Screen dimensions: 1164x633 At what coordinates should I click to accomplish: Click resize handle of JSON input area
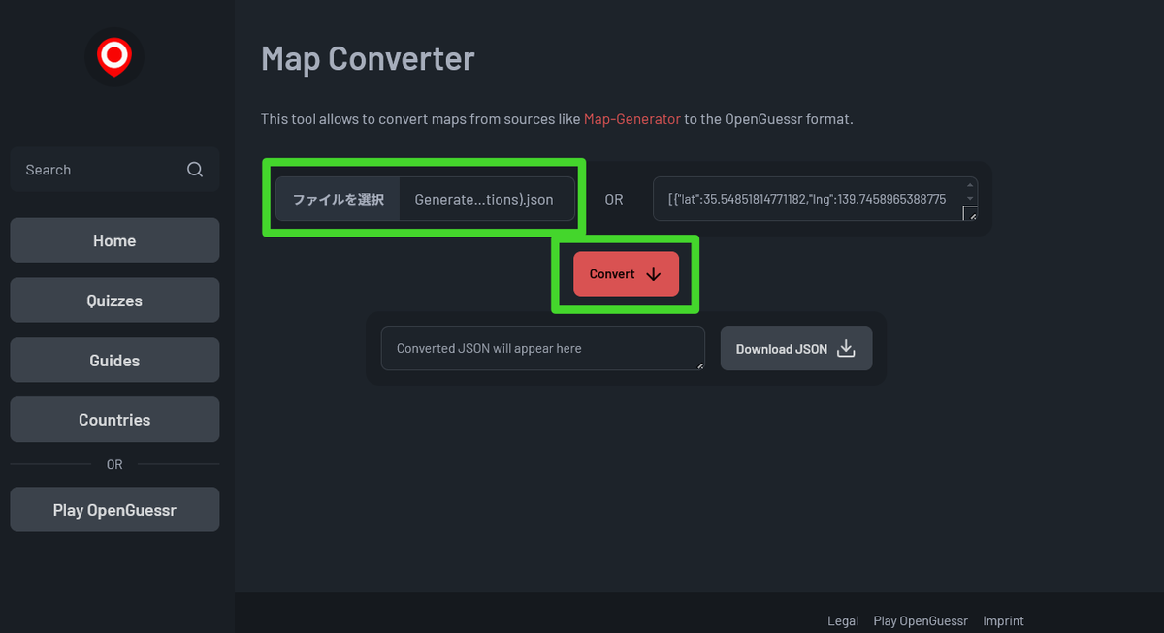[x=970, y=213]
